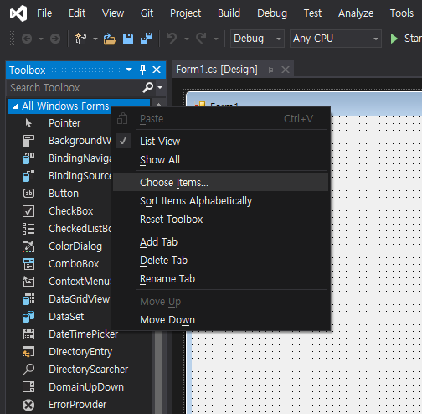Open the Project menu
Viewport: 422px width, 414px height.
tap(185, 13)
